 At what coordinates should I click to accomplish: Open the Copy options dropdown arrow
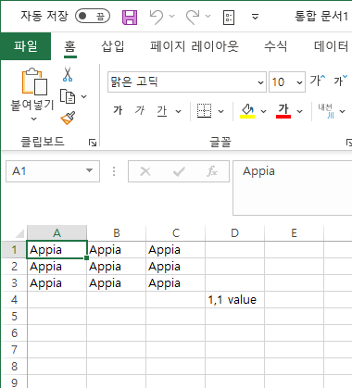point(83,96)
